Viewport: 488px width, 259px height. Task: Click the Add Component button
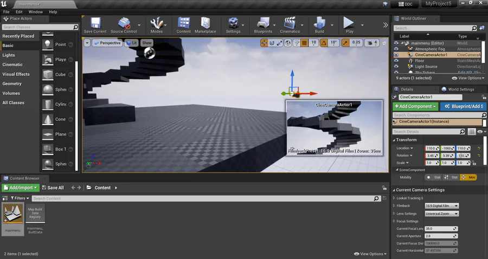(415, 106)
